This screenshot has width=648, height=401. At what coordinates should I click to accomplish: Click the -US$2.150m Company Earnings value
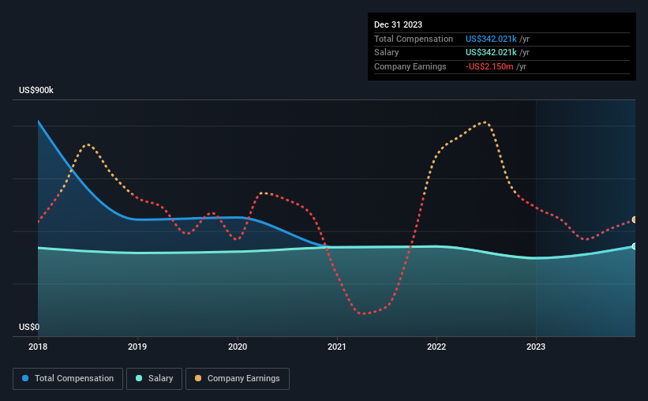point(489,66)
